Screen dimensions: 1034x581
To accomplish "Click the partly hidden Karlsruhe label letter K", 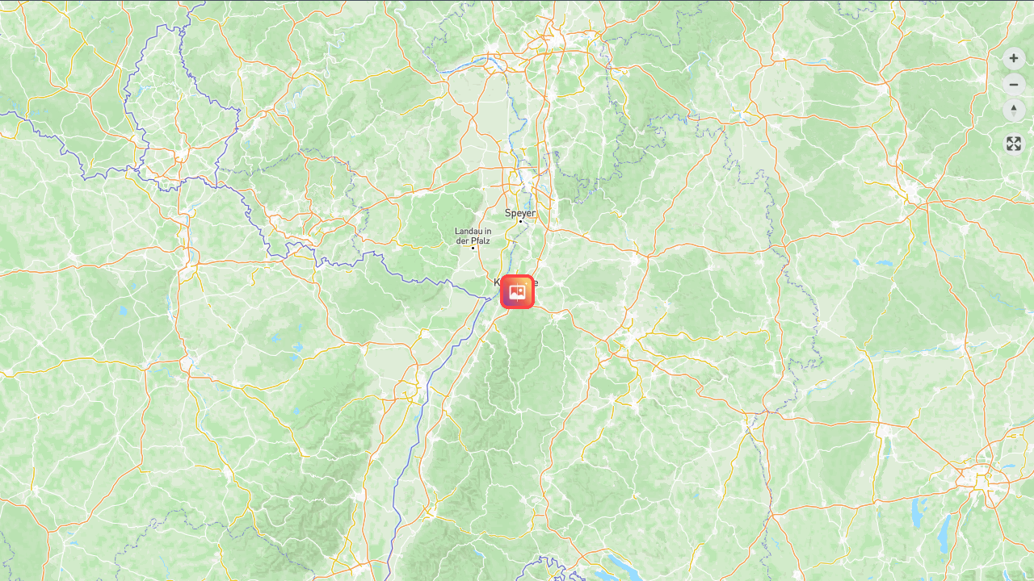I will coord(497,282).
